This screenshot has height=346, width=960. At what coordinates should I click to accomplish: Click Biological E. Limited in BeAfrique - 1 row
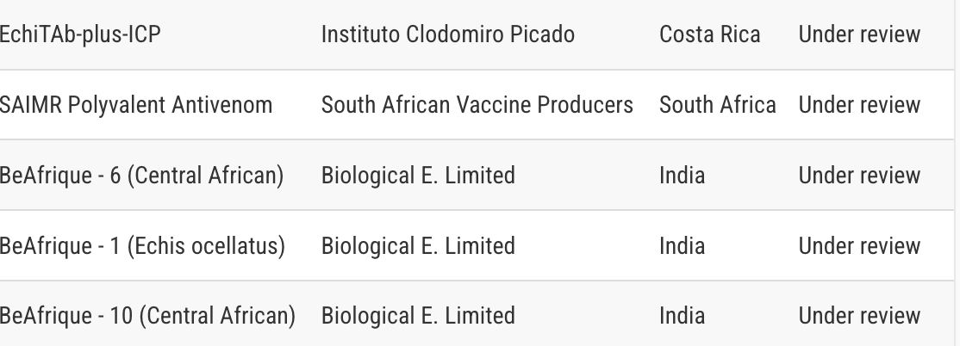point(418,246)
